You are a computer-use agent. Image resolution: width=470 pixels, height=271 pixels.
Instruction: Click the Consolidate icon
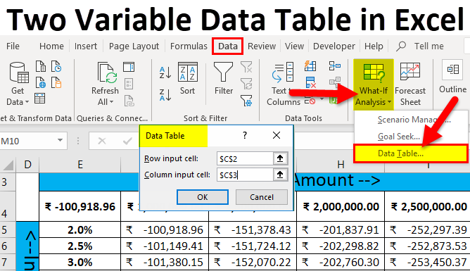[x=334, y=65]
